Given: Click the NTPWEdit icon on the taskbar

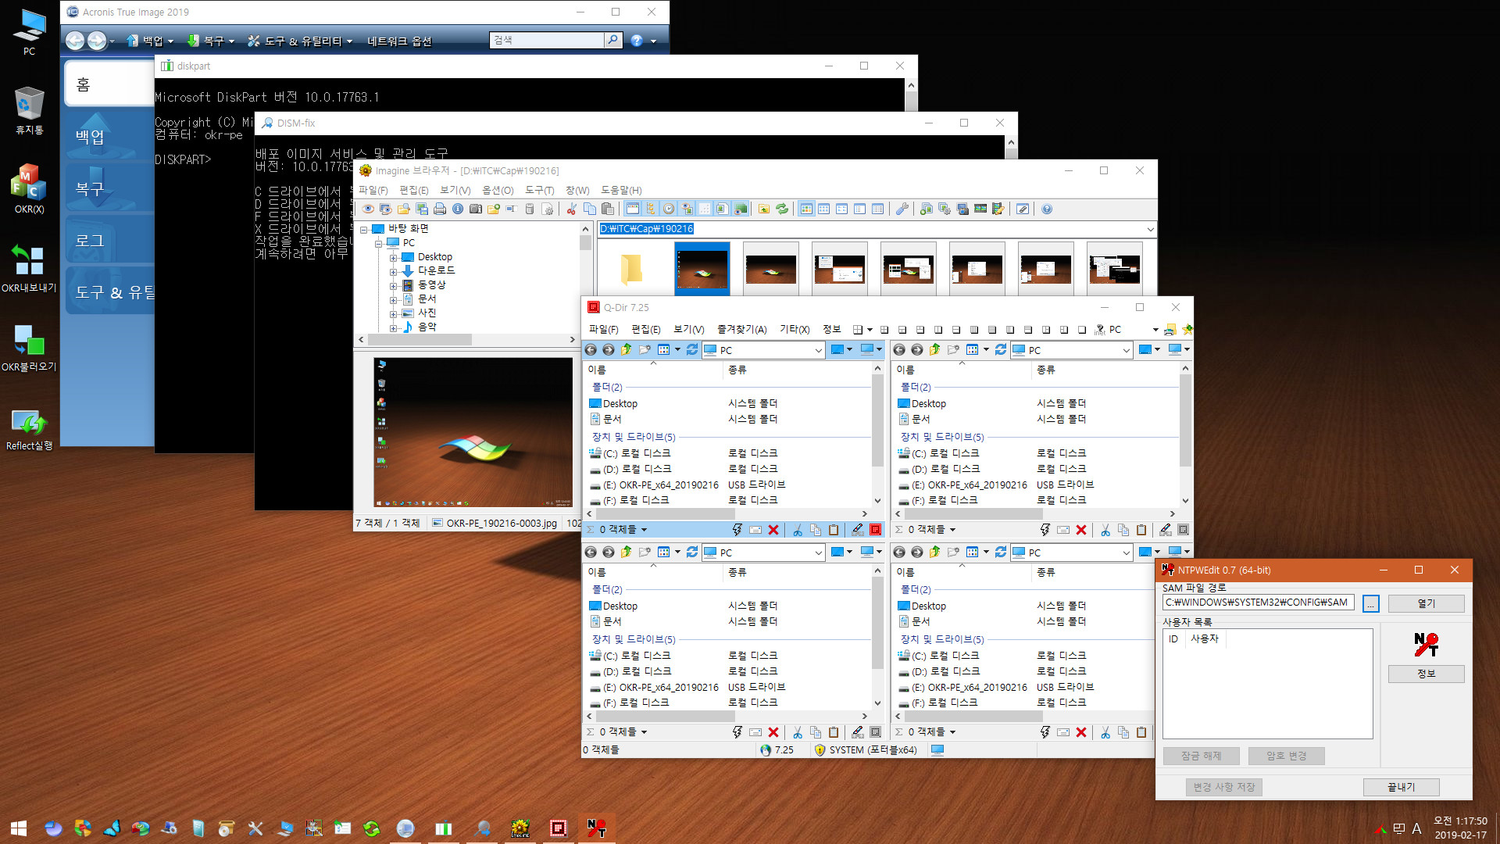Looking at the screenshot, I should pyautogui.click(x=597, y=828).
